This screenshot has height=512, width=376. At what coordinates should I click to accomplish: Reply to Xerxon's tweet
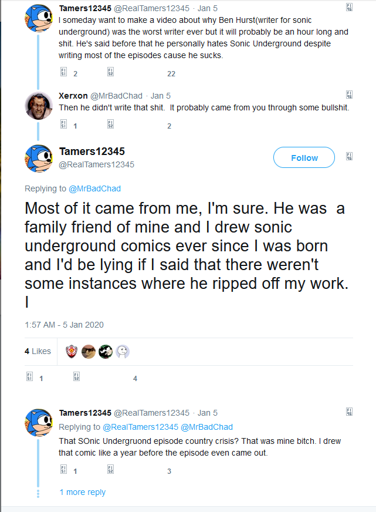[63, 125]
